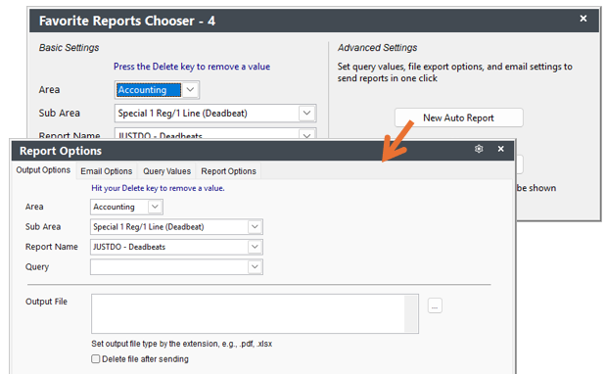Browse for output file with ellipsis button
606x374 pixels.
tap(435, 305)
